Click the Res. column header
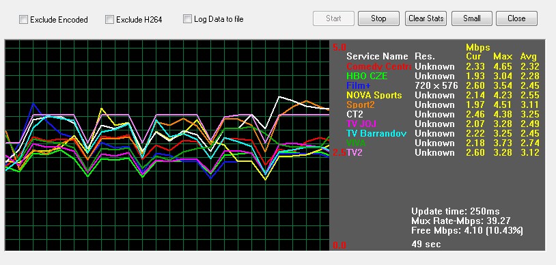Screen dimensions: 556x265 pos(425,57)
